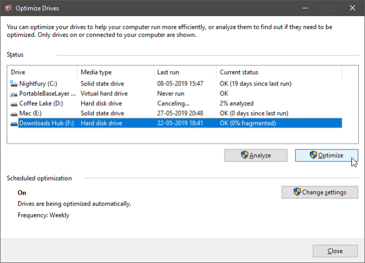Close the dialog using the Close button
This screenshot has height=263, width=365.
coord(335,251)
